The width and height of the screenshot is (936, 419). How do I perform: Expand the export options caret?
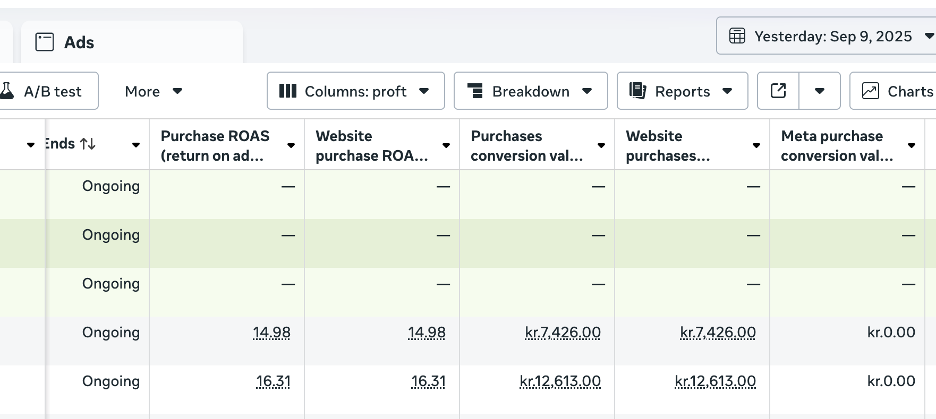click(x=820, y=91)
